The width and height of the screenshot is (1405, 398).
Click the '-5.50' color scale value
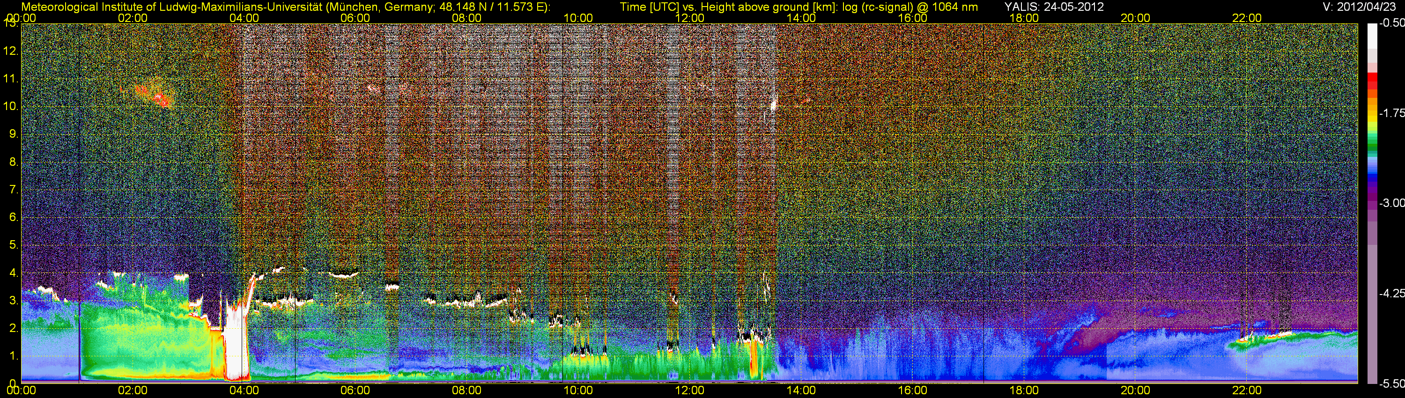click(x=1391, y=383)
